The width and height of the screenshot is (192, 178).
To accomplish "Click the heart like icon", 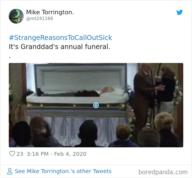I will [x=12, y=154].
